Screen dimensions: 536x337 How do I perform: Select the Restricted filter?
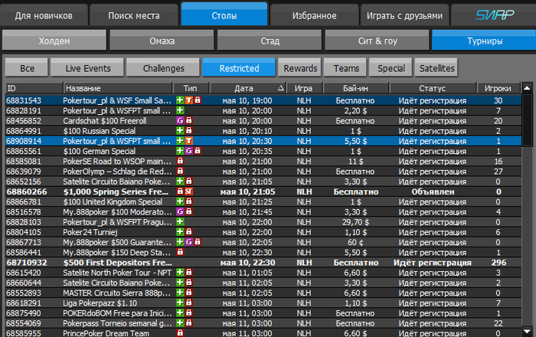coord(239,67)
